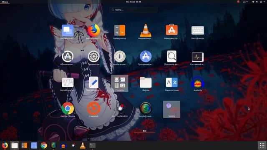
Task: Open Параметры settings app
Action: pyautogui.click(x=93, y=56)
